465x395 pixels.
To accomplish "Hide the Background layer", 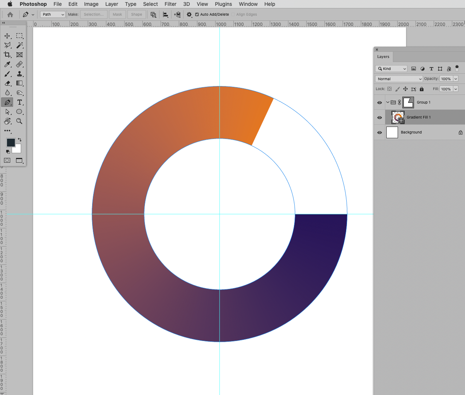I will pyautogui.click(x=379, y=132).
